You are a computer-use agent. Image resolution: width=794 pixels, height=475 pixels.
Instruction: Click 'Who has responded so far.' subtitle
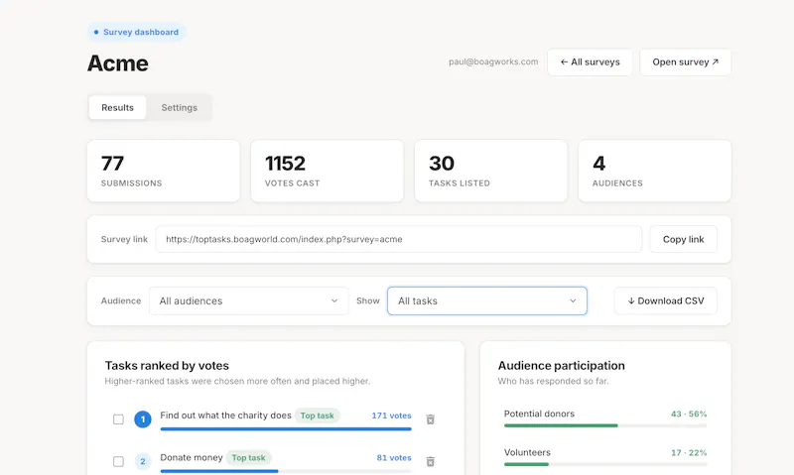(553, 381)
